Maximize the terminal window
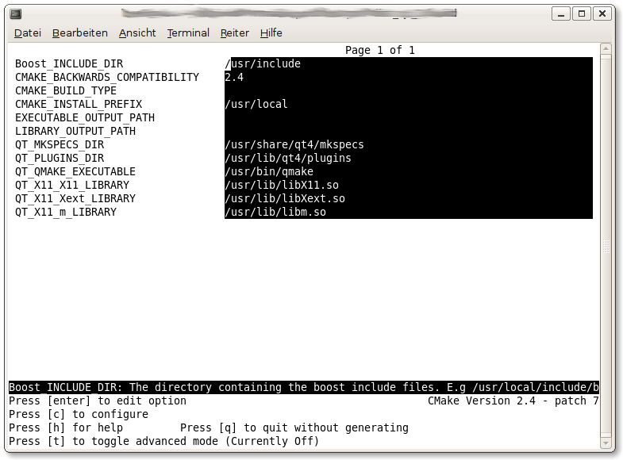 click(582, 13)
